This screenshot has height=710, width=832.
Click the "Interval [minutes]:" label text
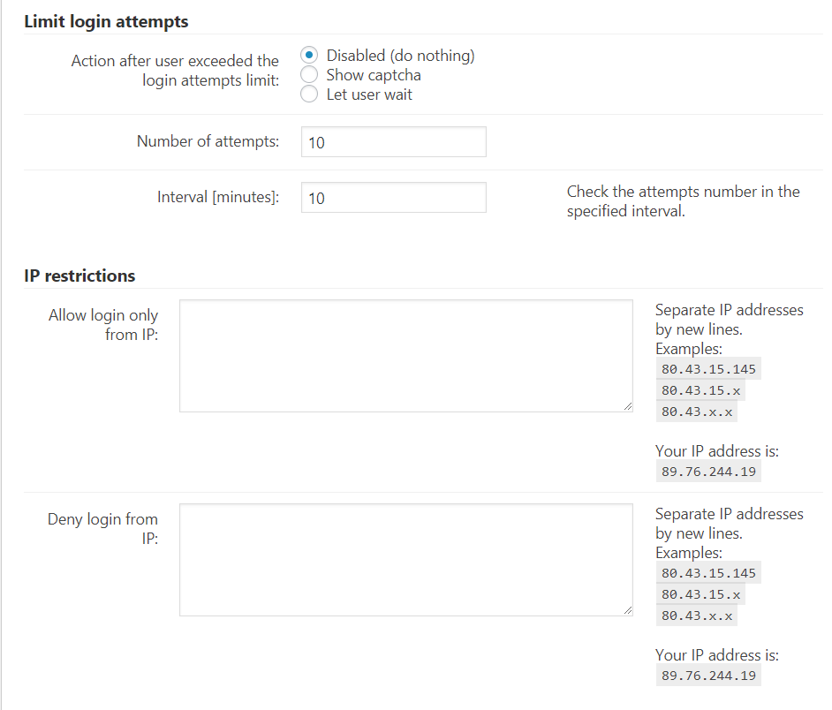[x=218, y=198]
